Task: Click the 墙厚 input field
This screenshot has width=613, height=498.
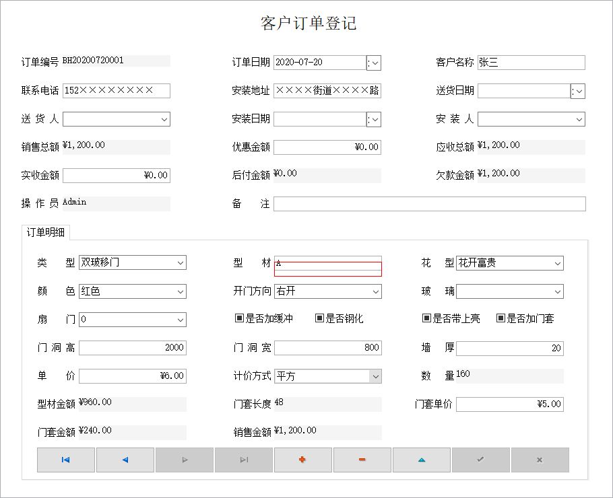Action: click(510, 348)
